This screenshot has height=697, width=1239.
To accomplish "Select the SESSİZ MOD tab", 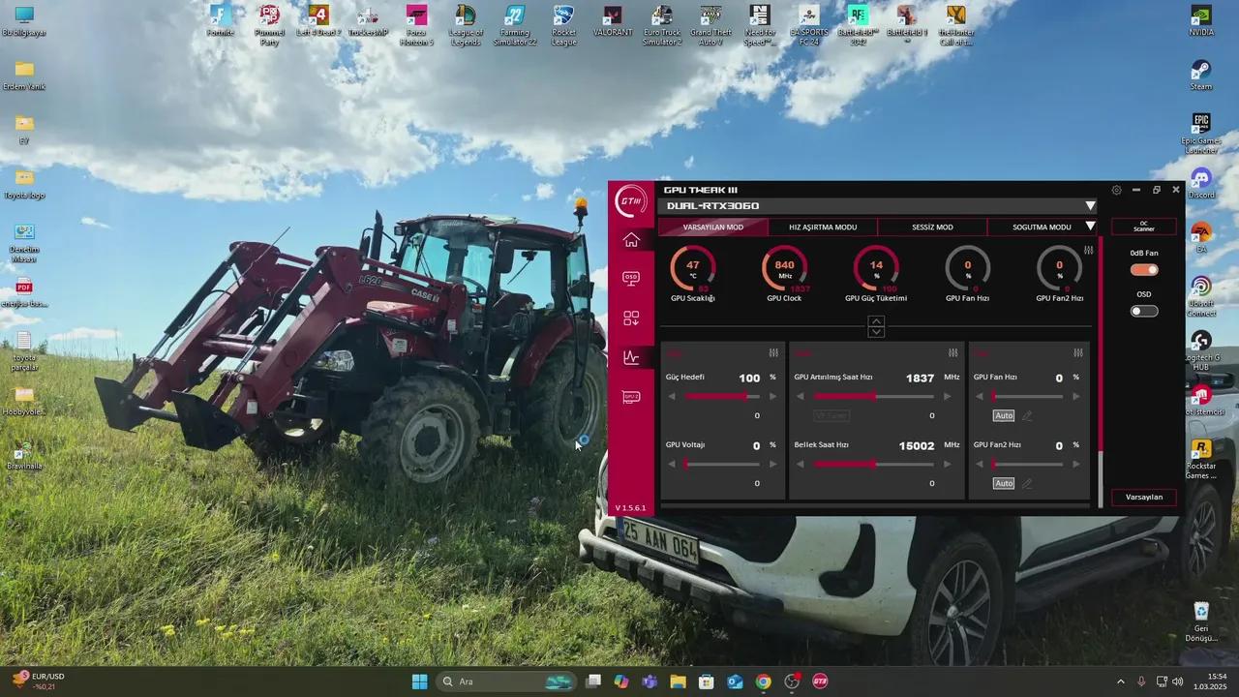I will [932, 227].
